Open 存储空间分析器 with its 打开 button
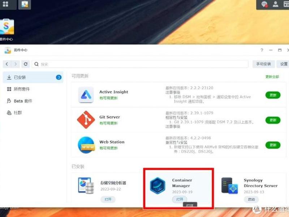This screenshot has width=289, height=217. pos(108,200)
